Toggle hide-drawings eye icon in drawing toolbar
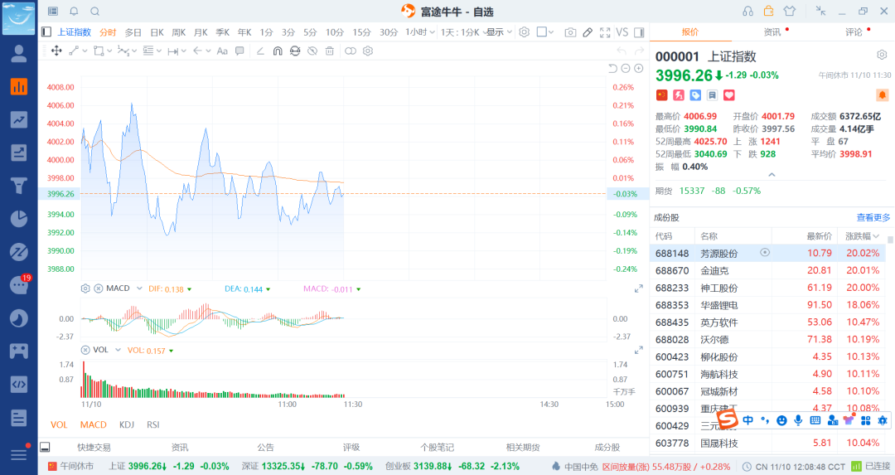895x475 pixels. [312, 51]
